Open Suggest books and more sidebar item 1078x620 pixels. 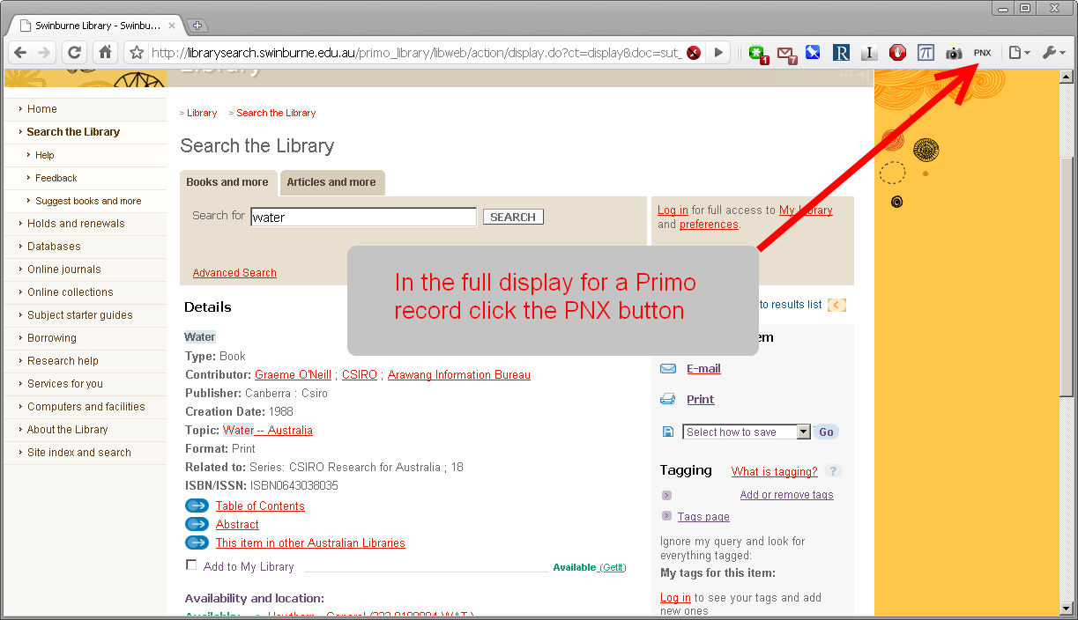88,201
